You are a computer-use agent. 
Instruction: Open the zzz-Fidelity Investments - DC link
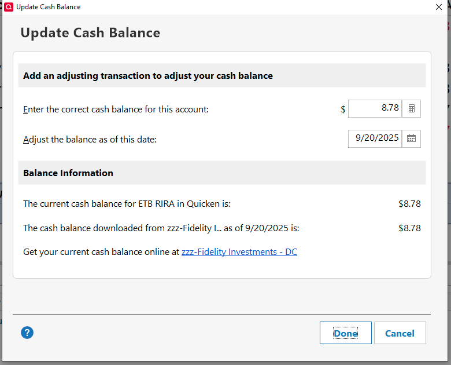tap(239, 252)
